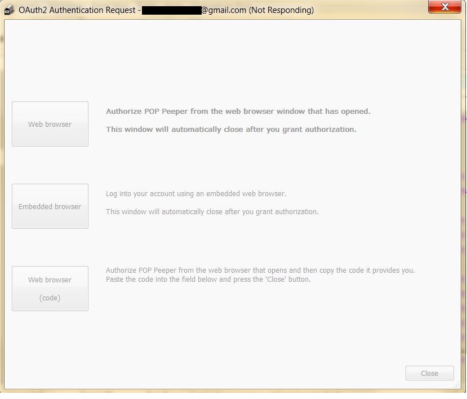
Task: Click the 'OAuth2 Authentication Request' title text
Action: [77, 10]
